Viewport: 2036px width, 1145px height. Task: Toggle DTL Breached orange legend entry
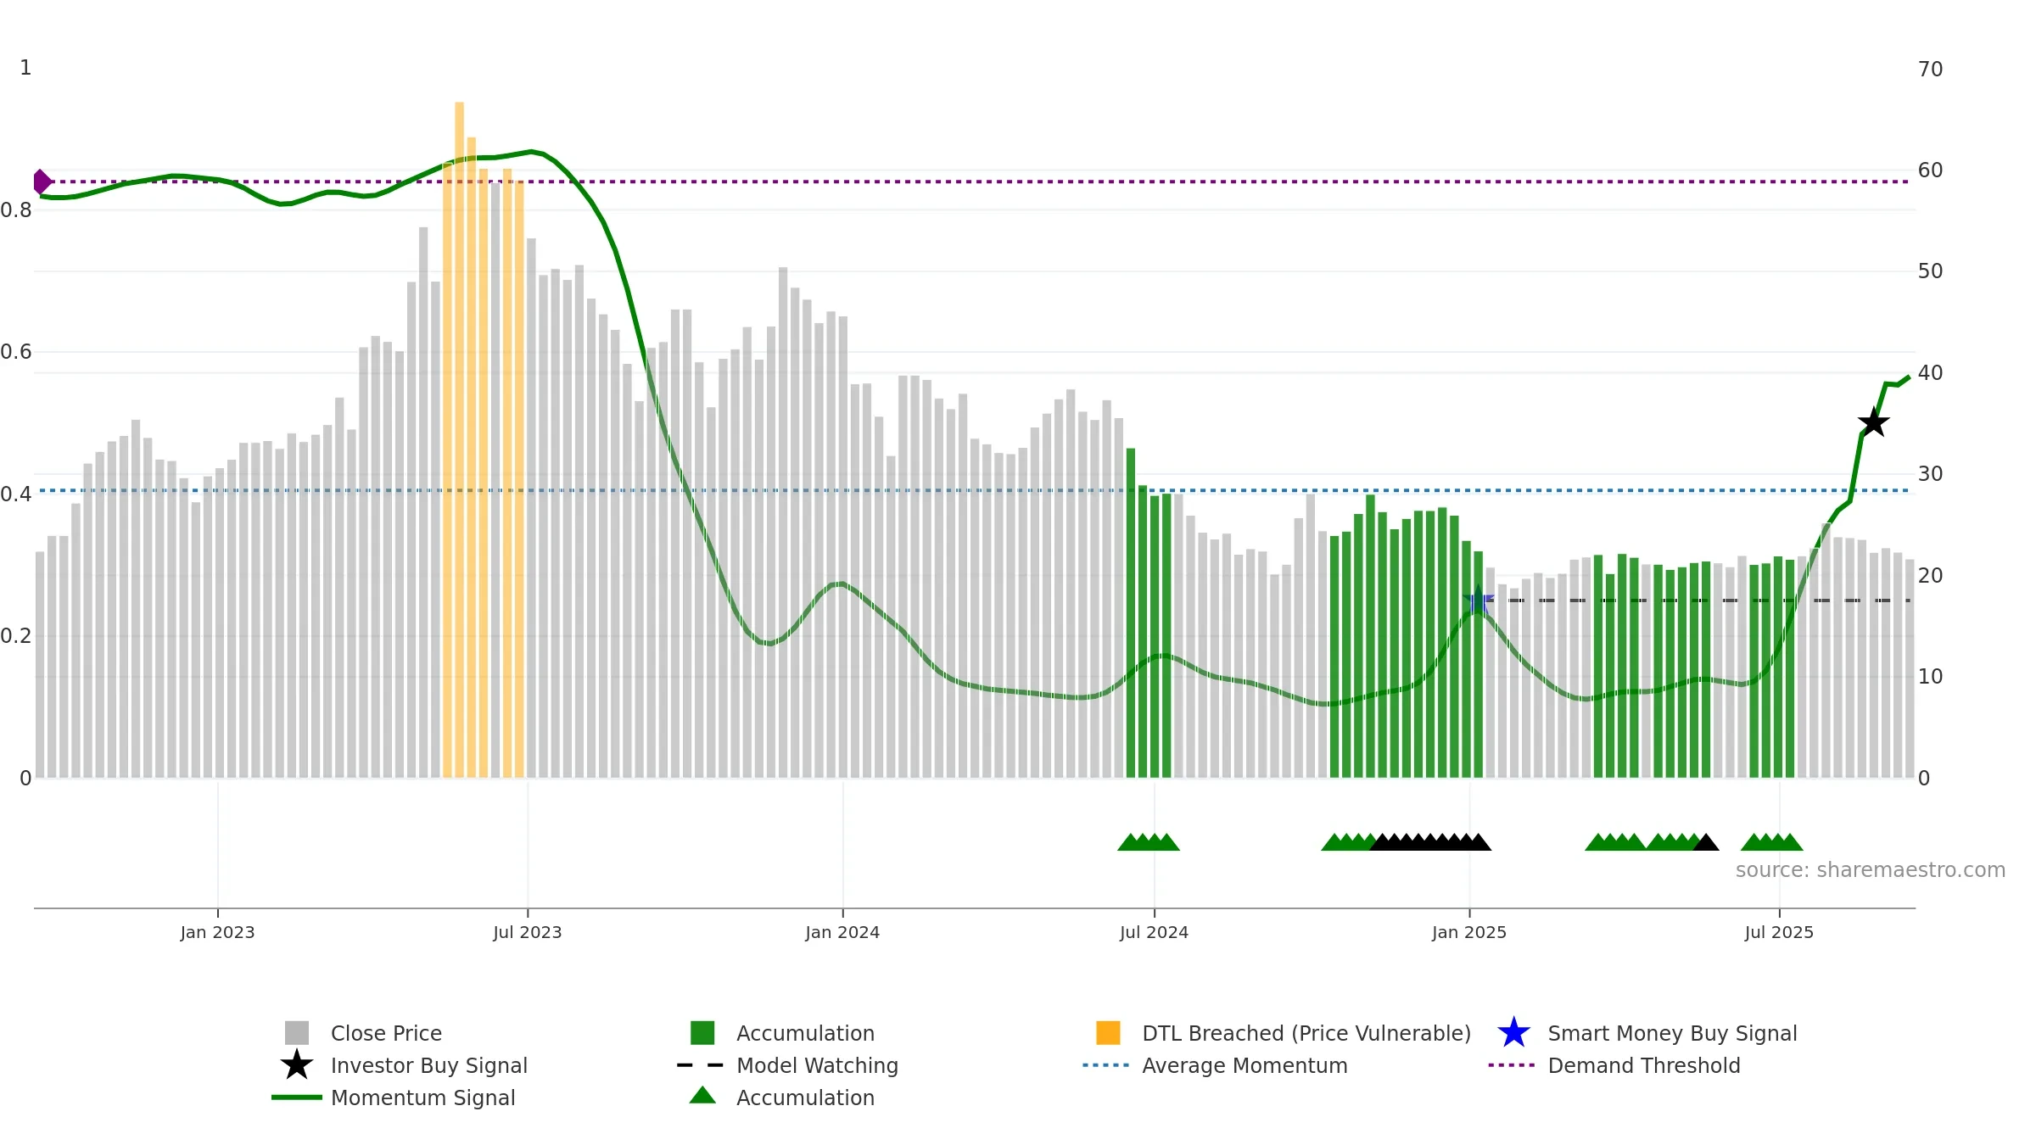tap(1108, 1033)
